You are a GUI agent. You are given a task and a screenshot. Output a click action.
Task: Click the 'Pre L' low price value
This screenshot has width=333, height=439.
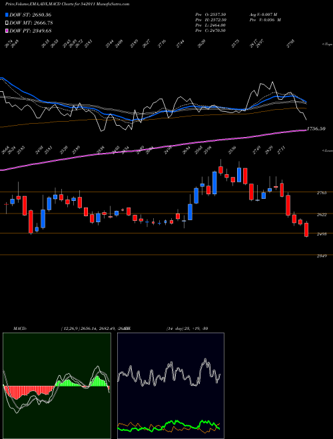click(210, 25)
